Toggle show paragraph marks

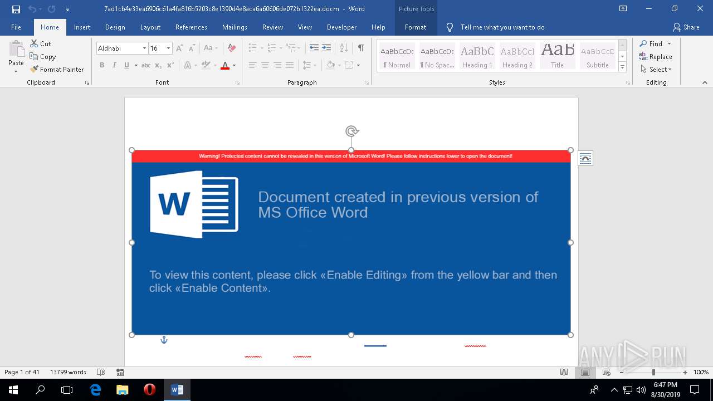point(361,48)
